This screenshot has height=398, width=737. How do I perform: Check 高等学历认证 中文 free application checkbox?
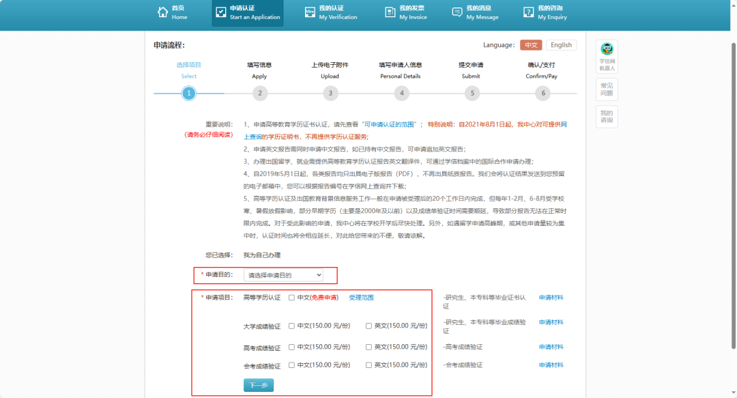(x=291, y=298)
